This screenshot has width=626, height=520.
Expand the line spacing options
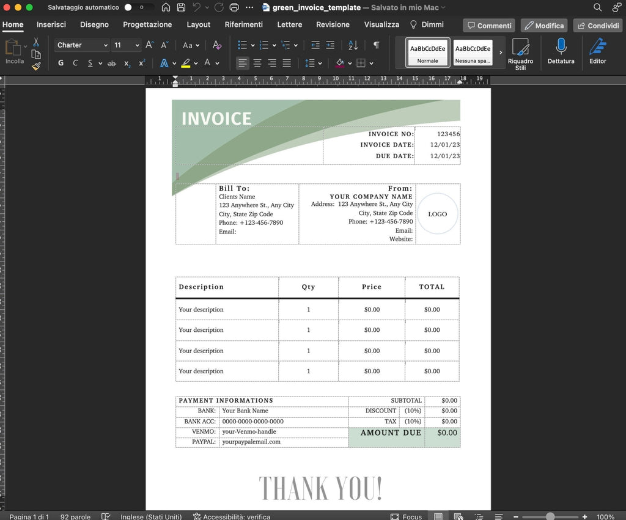[320, 63]
